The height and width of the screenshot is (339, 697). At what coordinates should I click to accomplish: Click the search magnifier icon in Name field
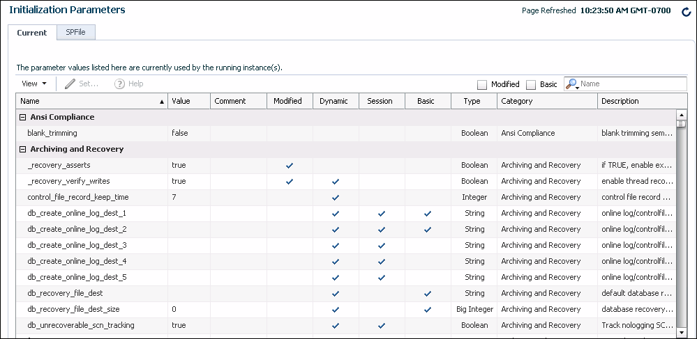click(x=572, y=84)
